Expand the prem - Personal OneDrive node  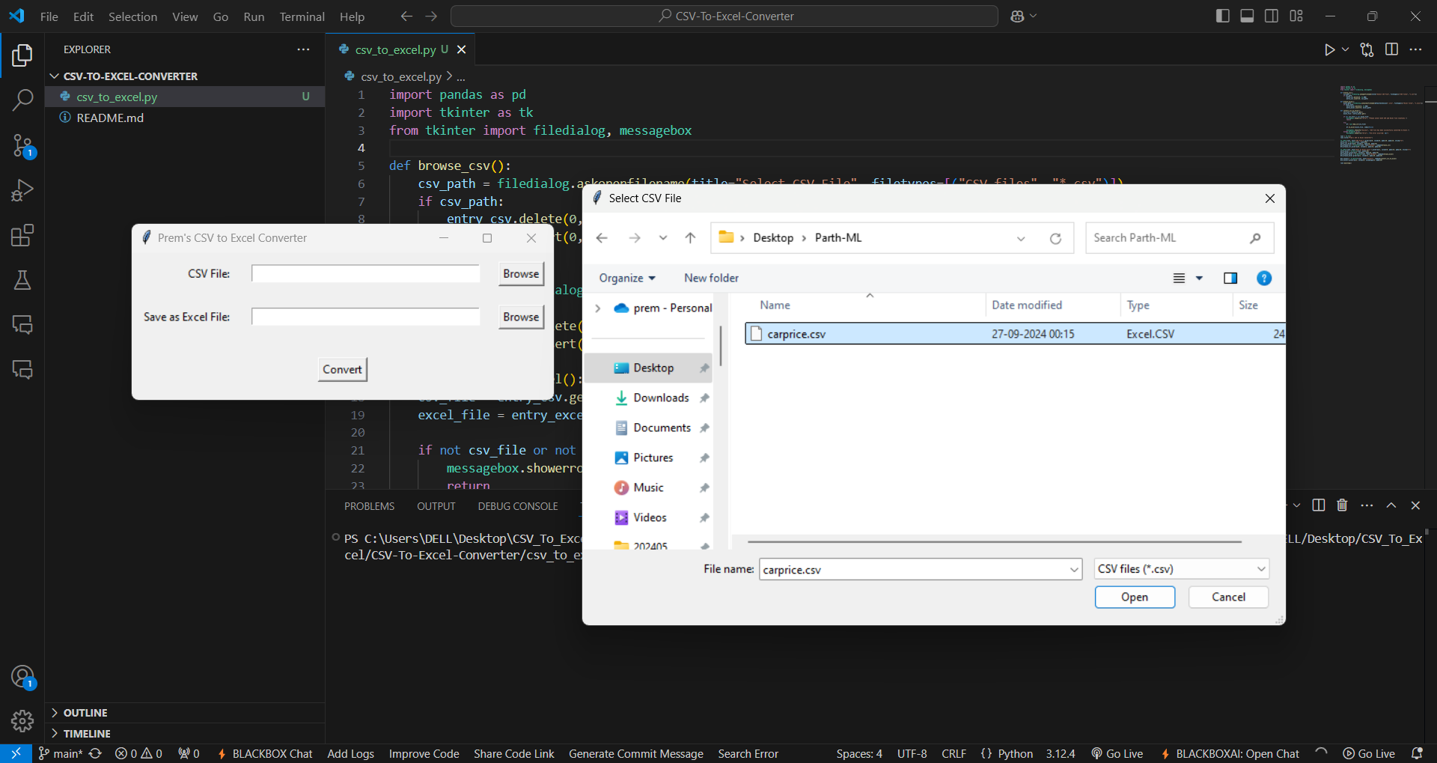click(x=597, y=308)
